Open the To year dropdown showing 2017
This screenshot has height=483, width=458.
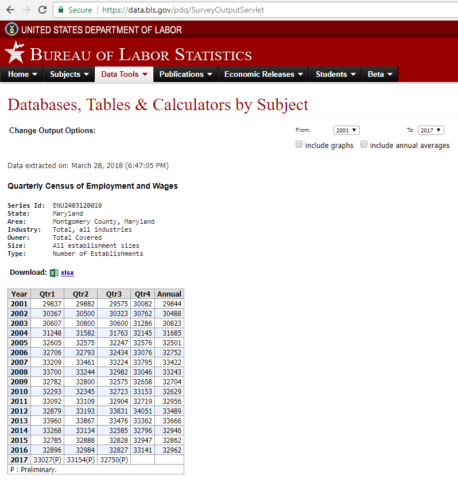click(x=431, y=130)
